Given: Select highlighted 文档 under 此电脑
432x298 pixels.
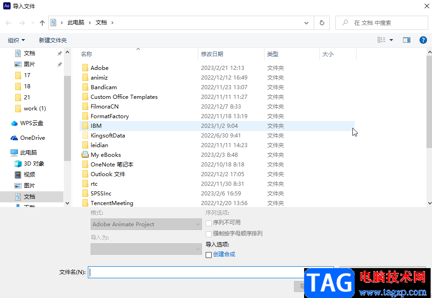Looking at the screenshot, I should 32,197.
